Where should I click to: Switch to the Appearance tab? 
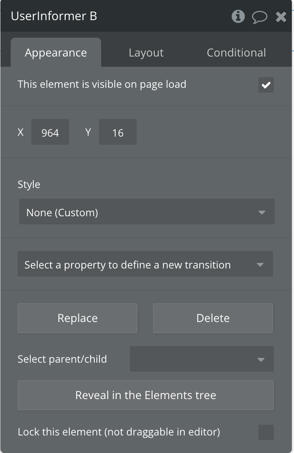56,53
